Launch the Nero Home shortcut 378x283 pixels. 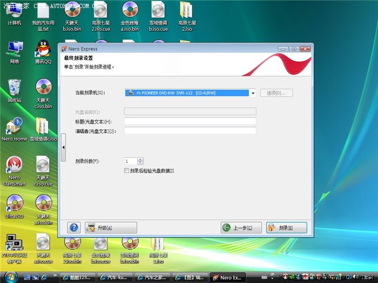14,129
